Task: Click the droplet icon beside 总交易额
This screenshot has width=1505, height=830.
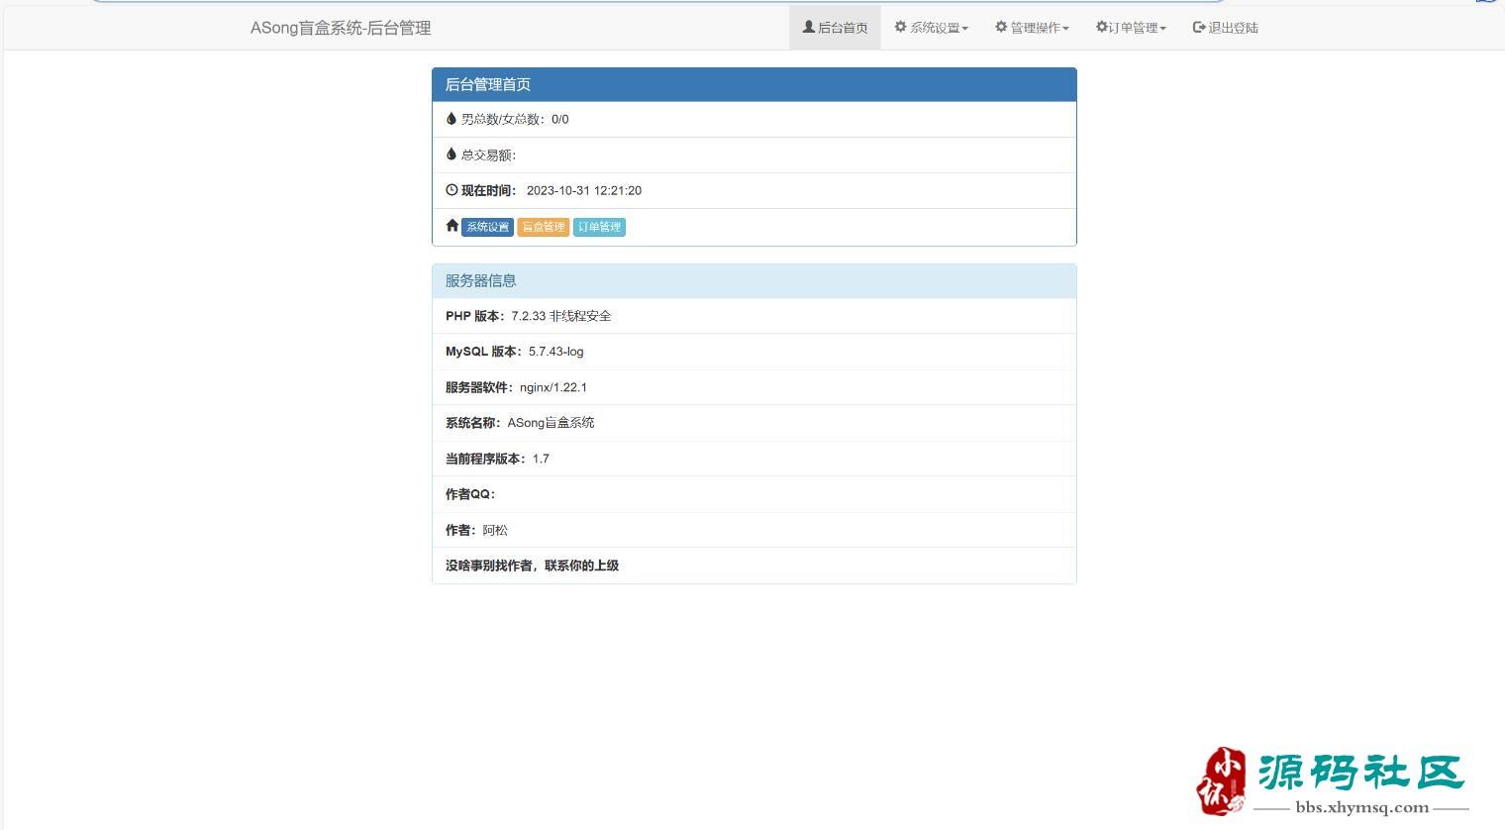Action: [x=451, y=154]
